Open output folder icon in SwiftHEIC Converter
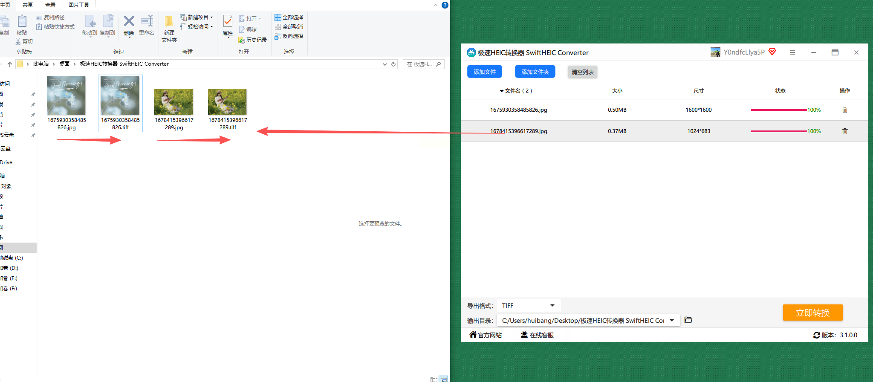This screenshot has height=382, width=873. tap(688, 320)
